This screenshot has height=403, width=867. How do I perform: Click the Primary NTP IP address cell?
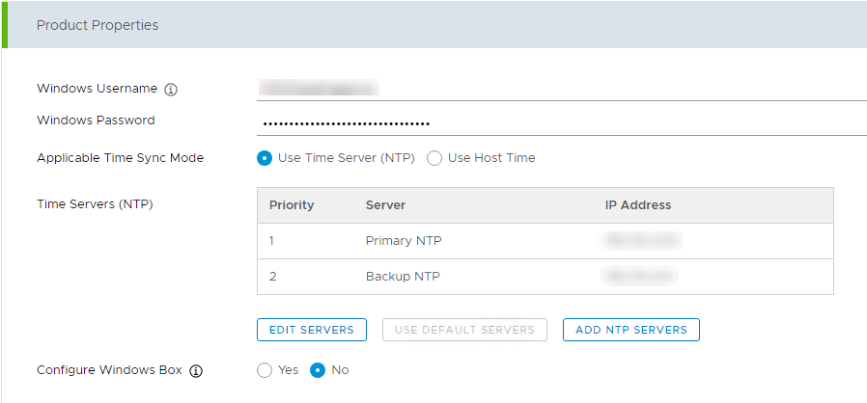642,241
